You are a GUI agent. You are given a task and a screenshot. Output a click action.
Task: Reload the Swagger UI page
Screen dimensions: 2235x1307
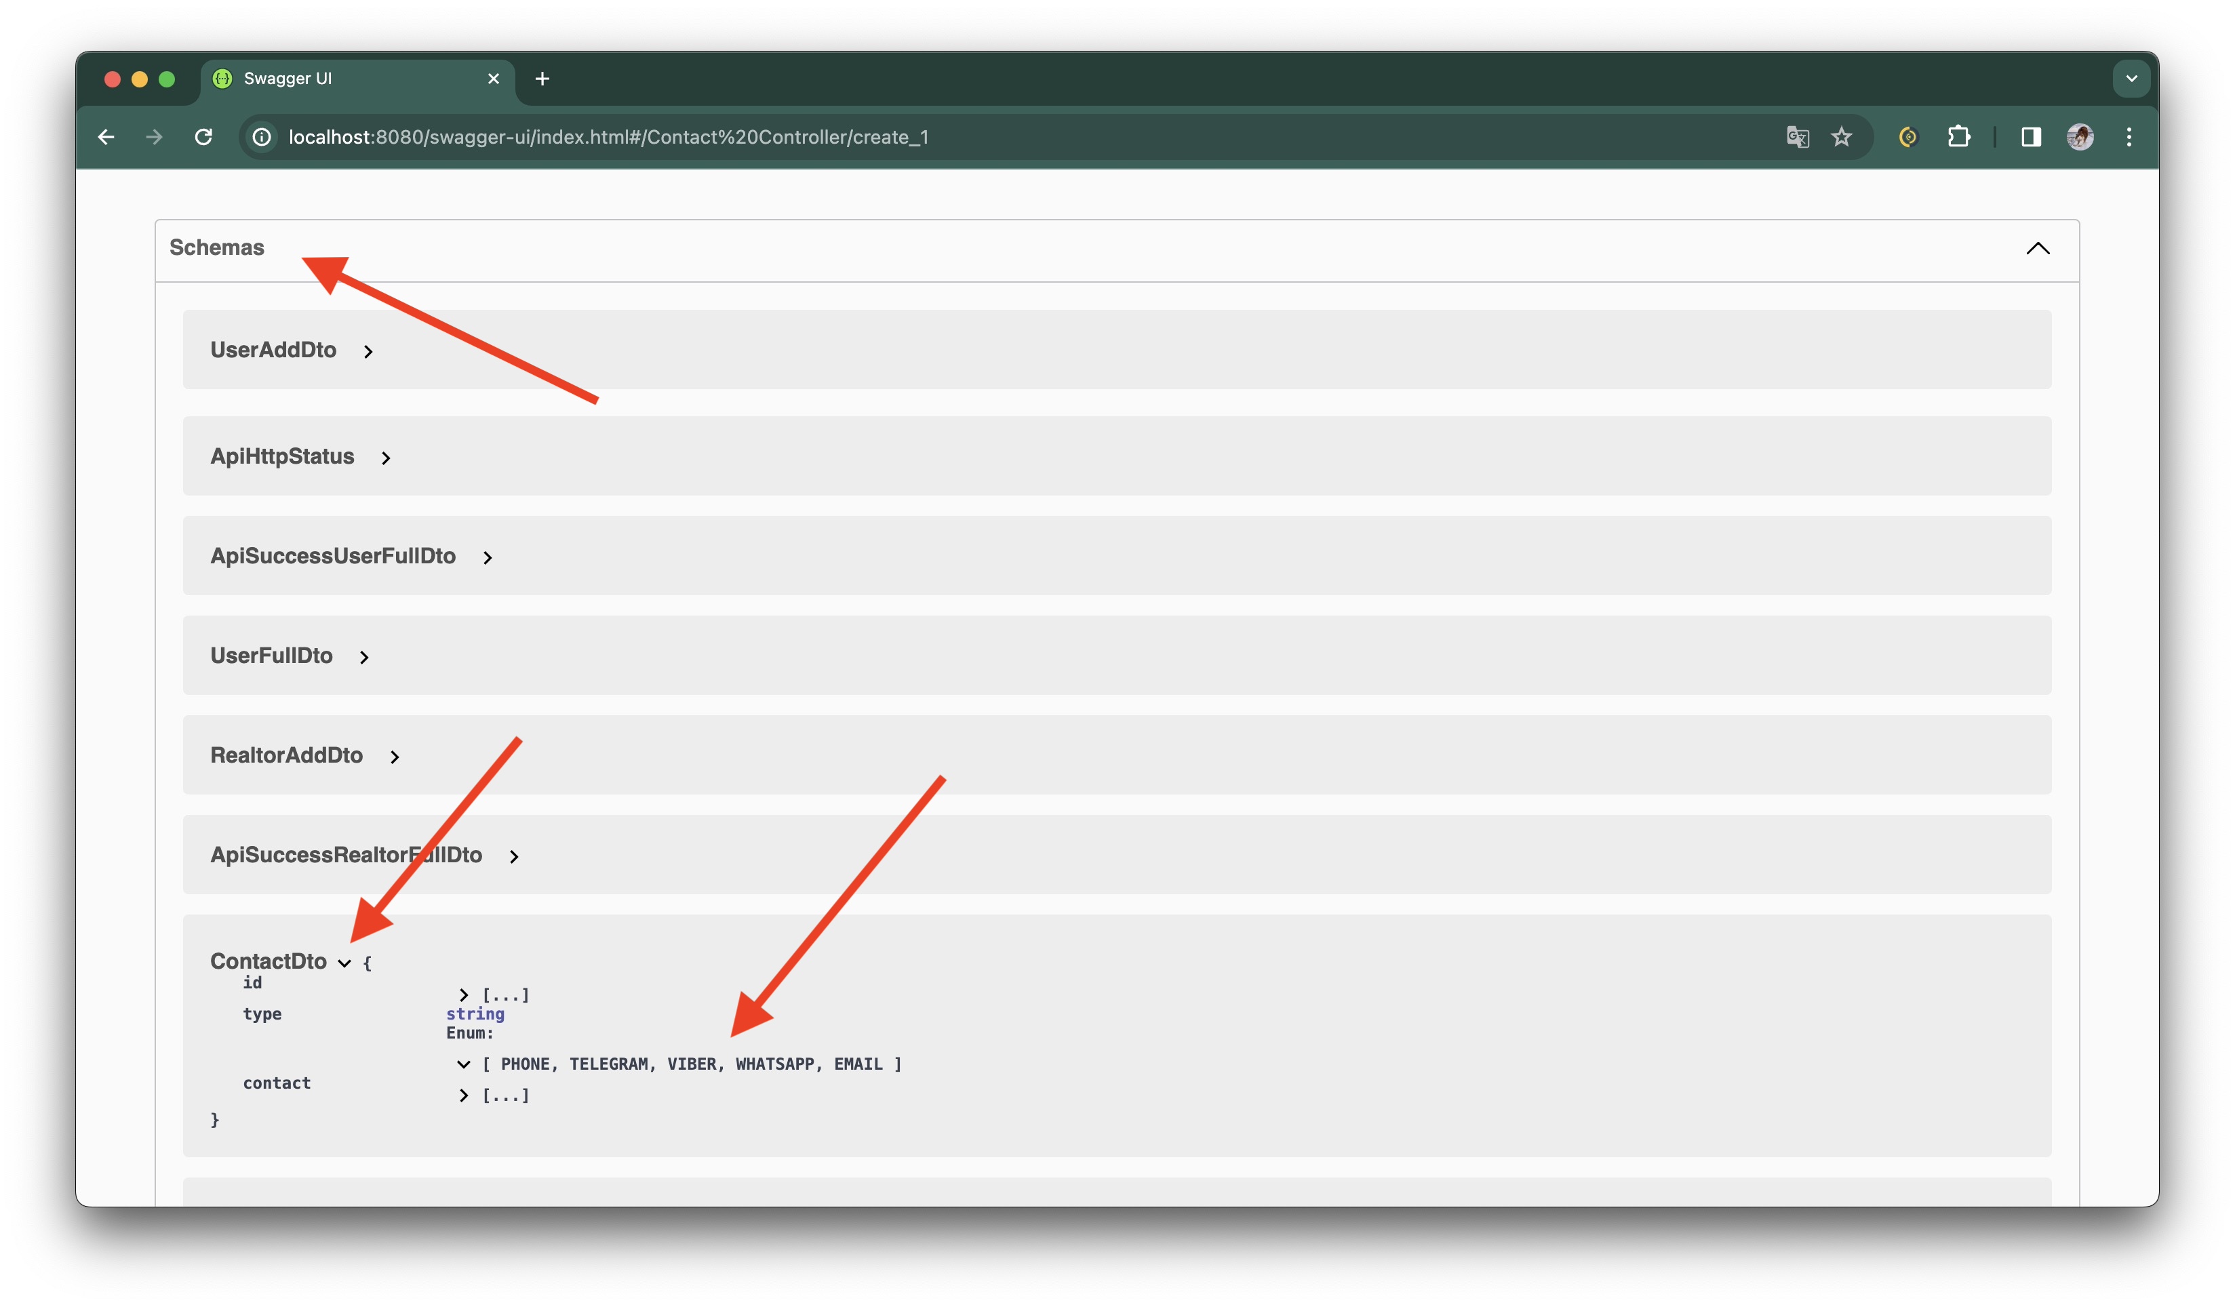[203, 136]
